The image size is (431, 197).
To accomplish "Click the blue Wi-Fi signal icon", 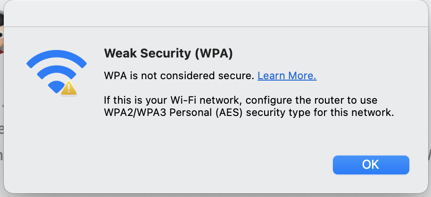I will pos(56,73).
